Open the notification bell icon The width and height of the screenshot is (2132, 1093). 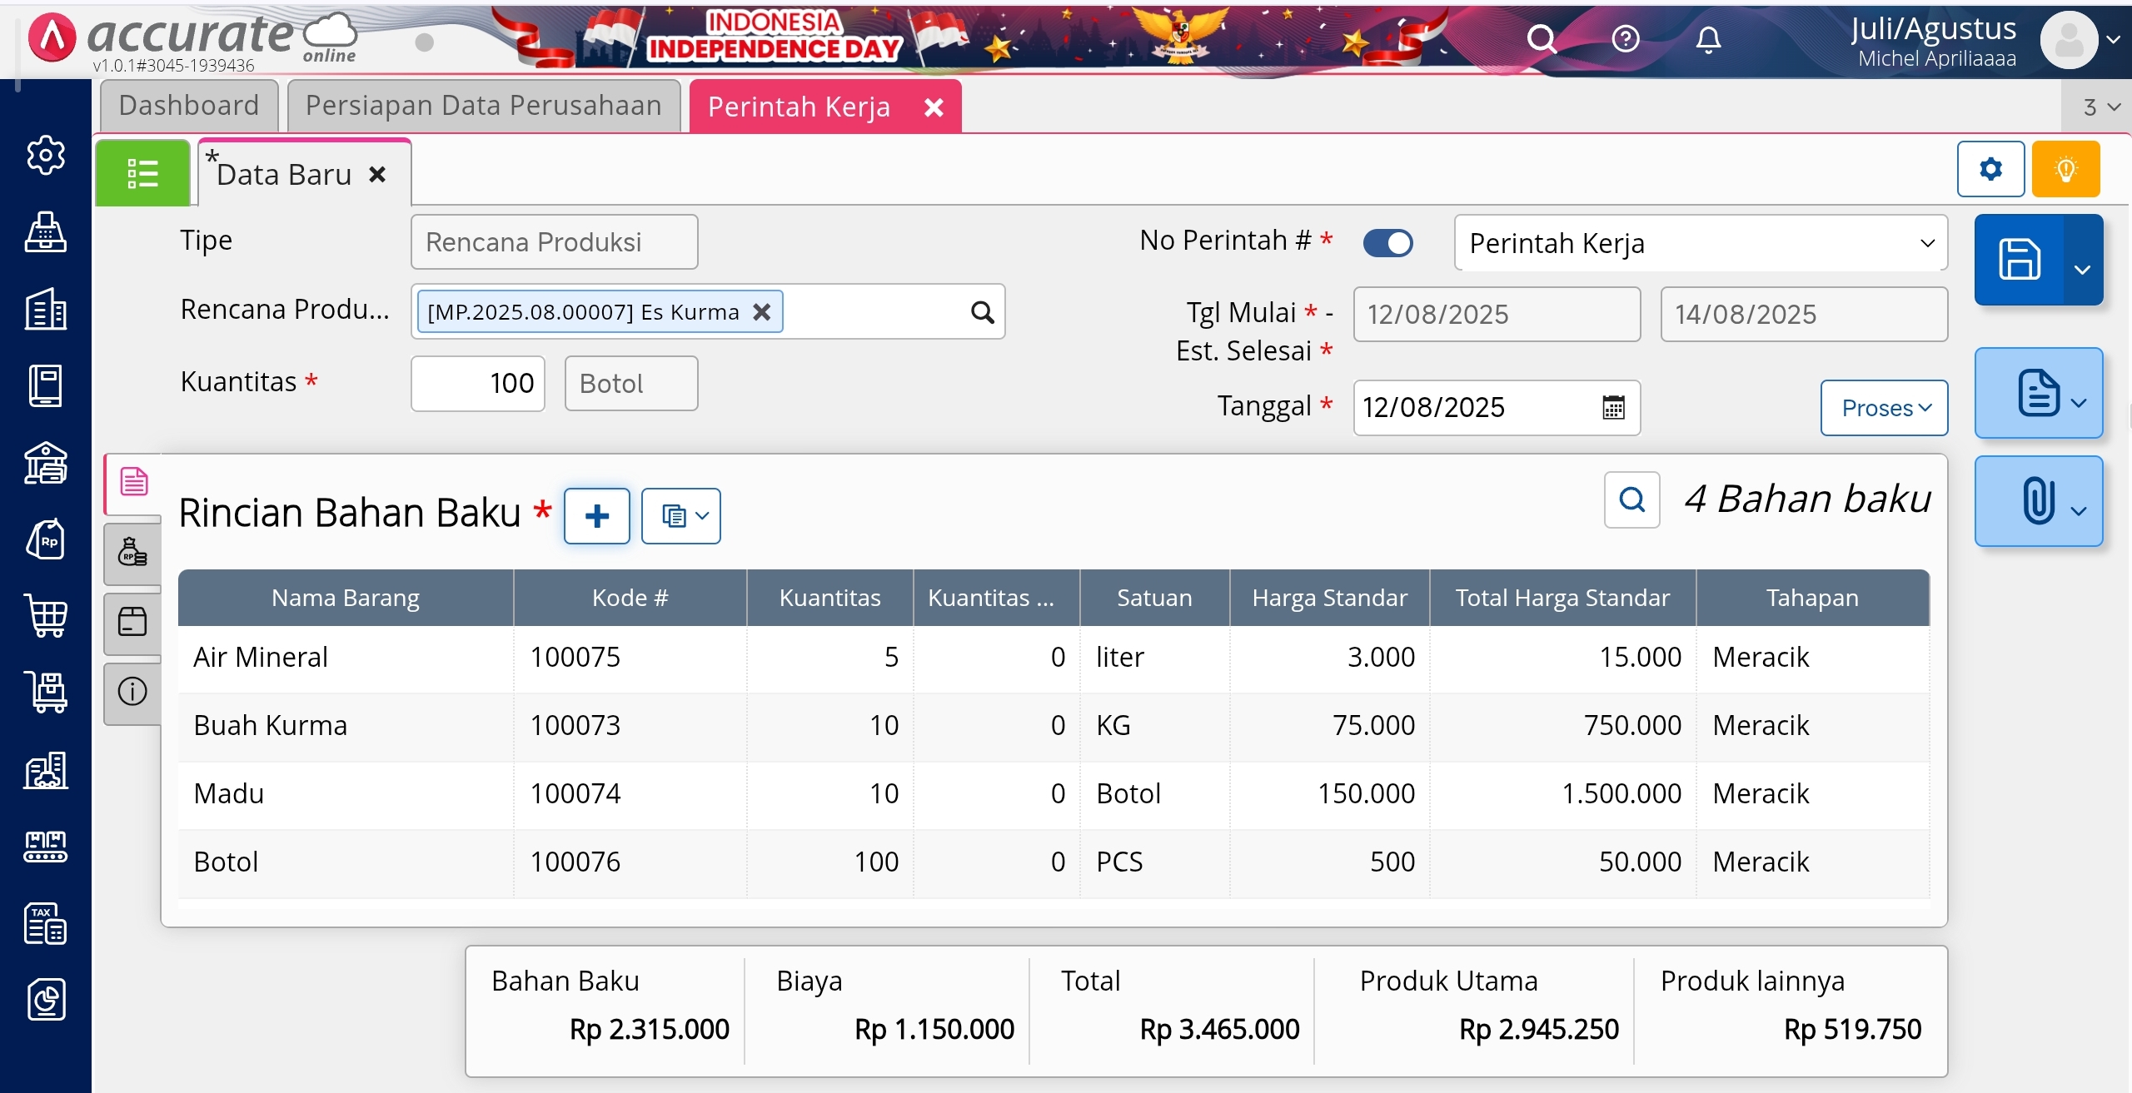point(1708,39)
